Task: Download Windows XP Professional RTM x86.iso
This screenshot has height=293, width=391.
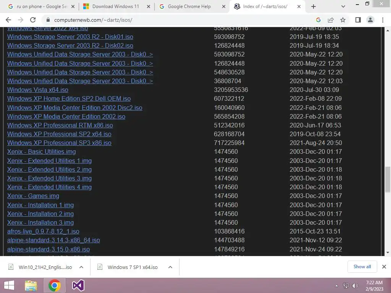Action: coord(60,125)
